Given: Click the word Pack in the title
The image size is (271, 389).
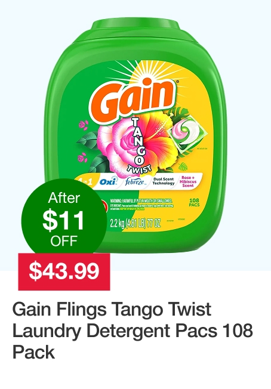Looking at the screenshot, I should [x=33, y=352].
